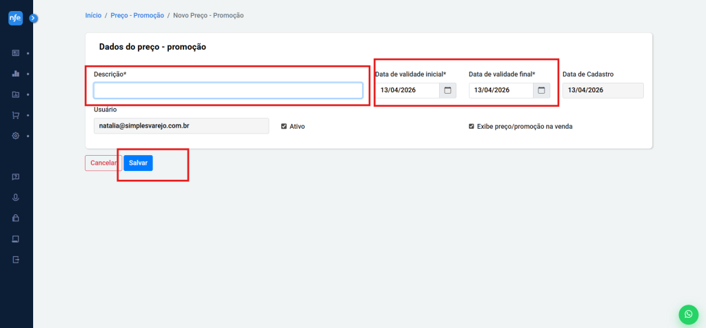This screenshot has height=328, width=706.
Task: Toggle Exibe preço/promoção na venda checkbox
Action: [x=472, y=127]
